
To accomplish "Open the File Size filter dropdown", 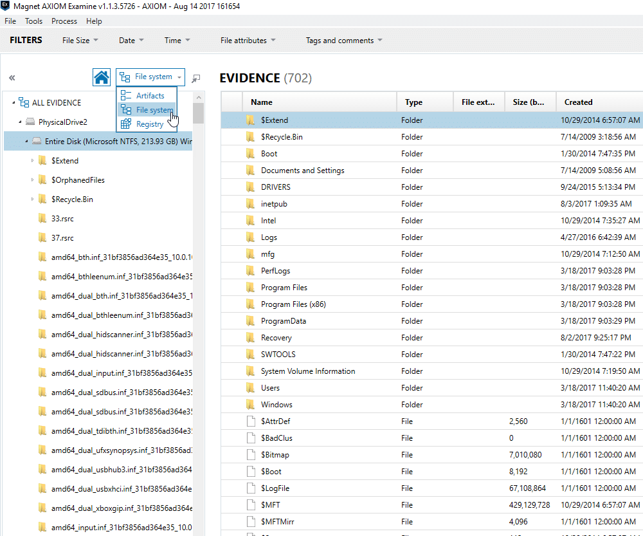I will point(80,41).
